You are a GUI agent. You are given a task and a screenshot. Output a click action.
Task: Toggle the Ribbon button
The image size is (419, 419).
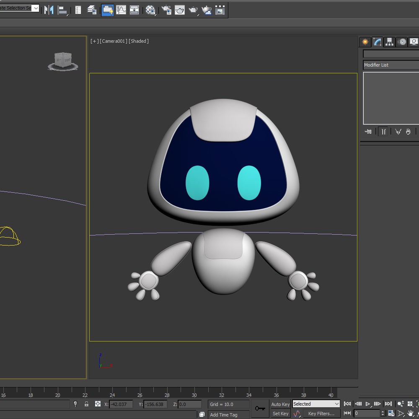[x=107, y=10]
